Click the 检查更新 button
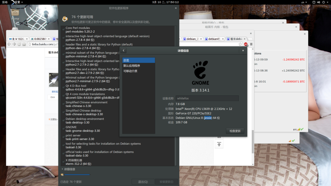Viewport: 331px width, 186px height. pyautogui.click(x=235, y=131)
